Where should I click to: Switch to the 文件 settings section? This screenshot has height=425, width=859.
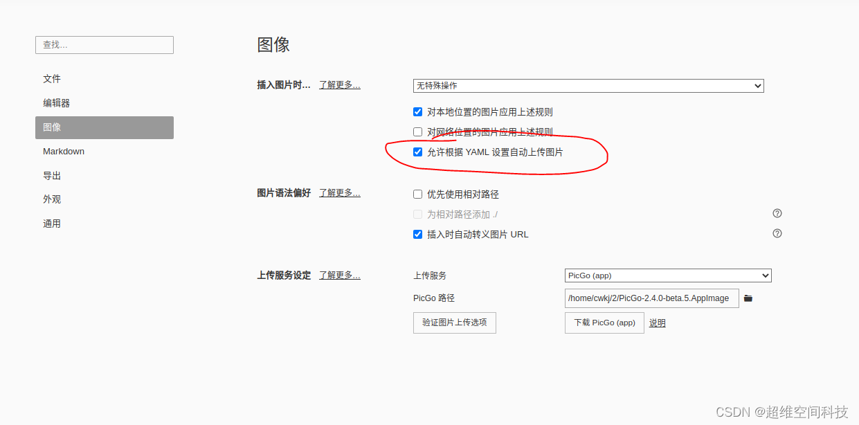coord(52,79)
